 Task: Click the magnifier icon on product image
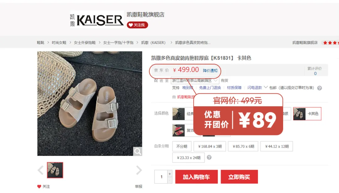137,151
